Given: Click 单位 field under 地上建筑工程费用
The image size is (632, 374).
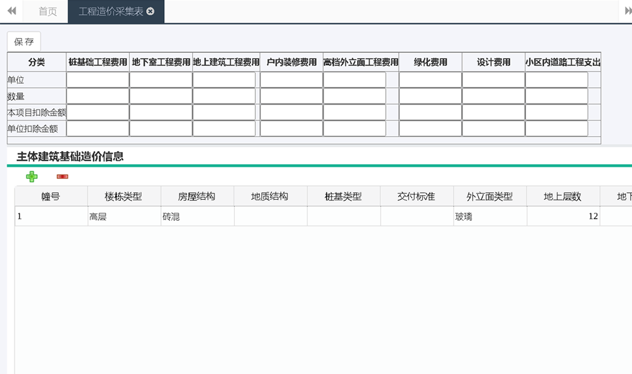Looking at the screenshot, I should click(x=224, y=80).
